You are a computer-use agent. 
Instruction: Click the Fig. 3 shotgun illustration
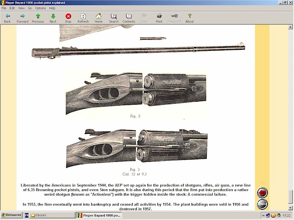pyautogui.click(x=137, y=148)
